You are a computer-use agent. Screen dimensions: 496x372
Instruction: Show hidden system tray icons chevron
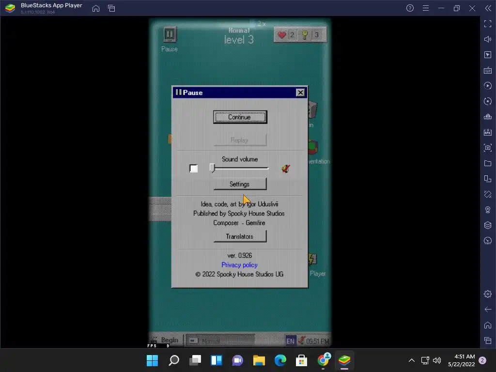412,360
